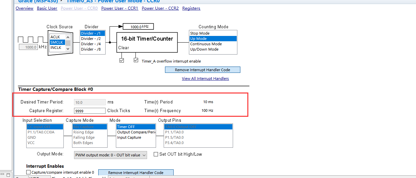The image size is (416, 178).
Task: Select INCLK clock source
Action: 57,48
